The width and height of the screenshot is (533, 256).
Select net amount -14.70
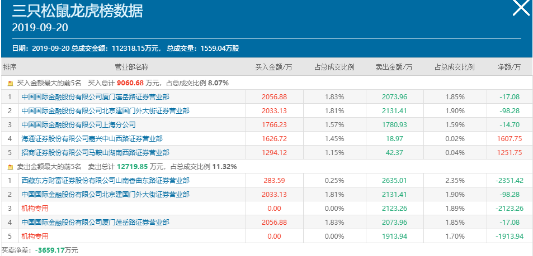point(510,125)
